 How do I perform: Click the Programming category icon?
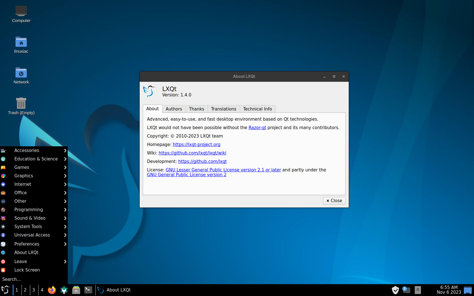tap(3, 210)
